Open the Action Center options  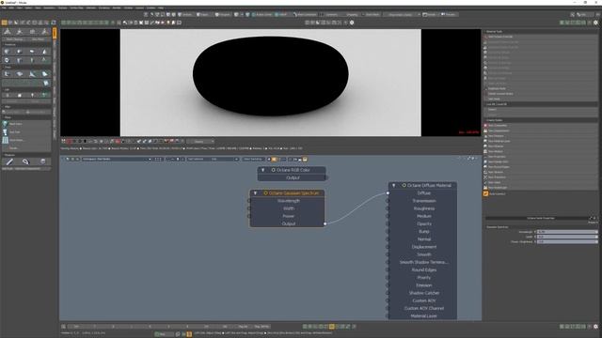click(x=262, y=15)
